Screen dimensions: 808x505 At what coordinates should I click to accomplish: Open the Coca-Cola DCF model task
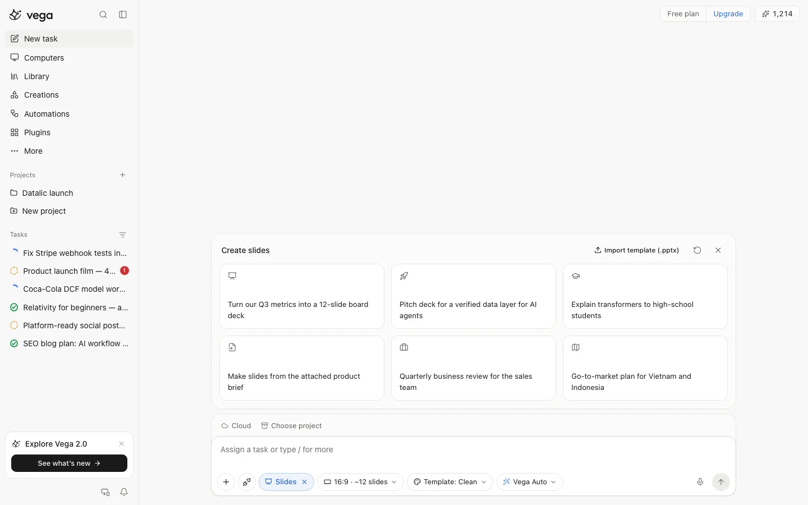[x=70, y=289]
